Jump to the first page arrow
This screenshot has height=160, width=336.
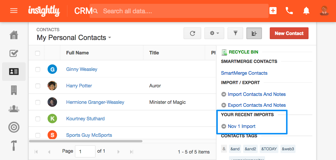(36, 152)
